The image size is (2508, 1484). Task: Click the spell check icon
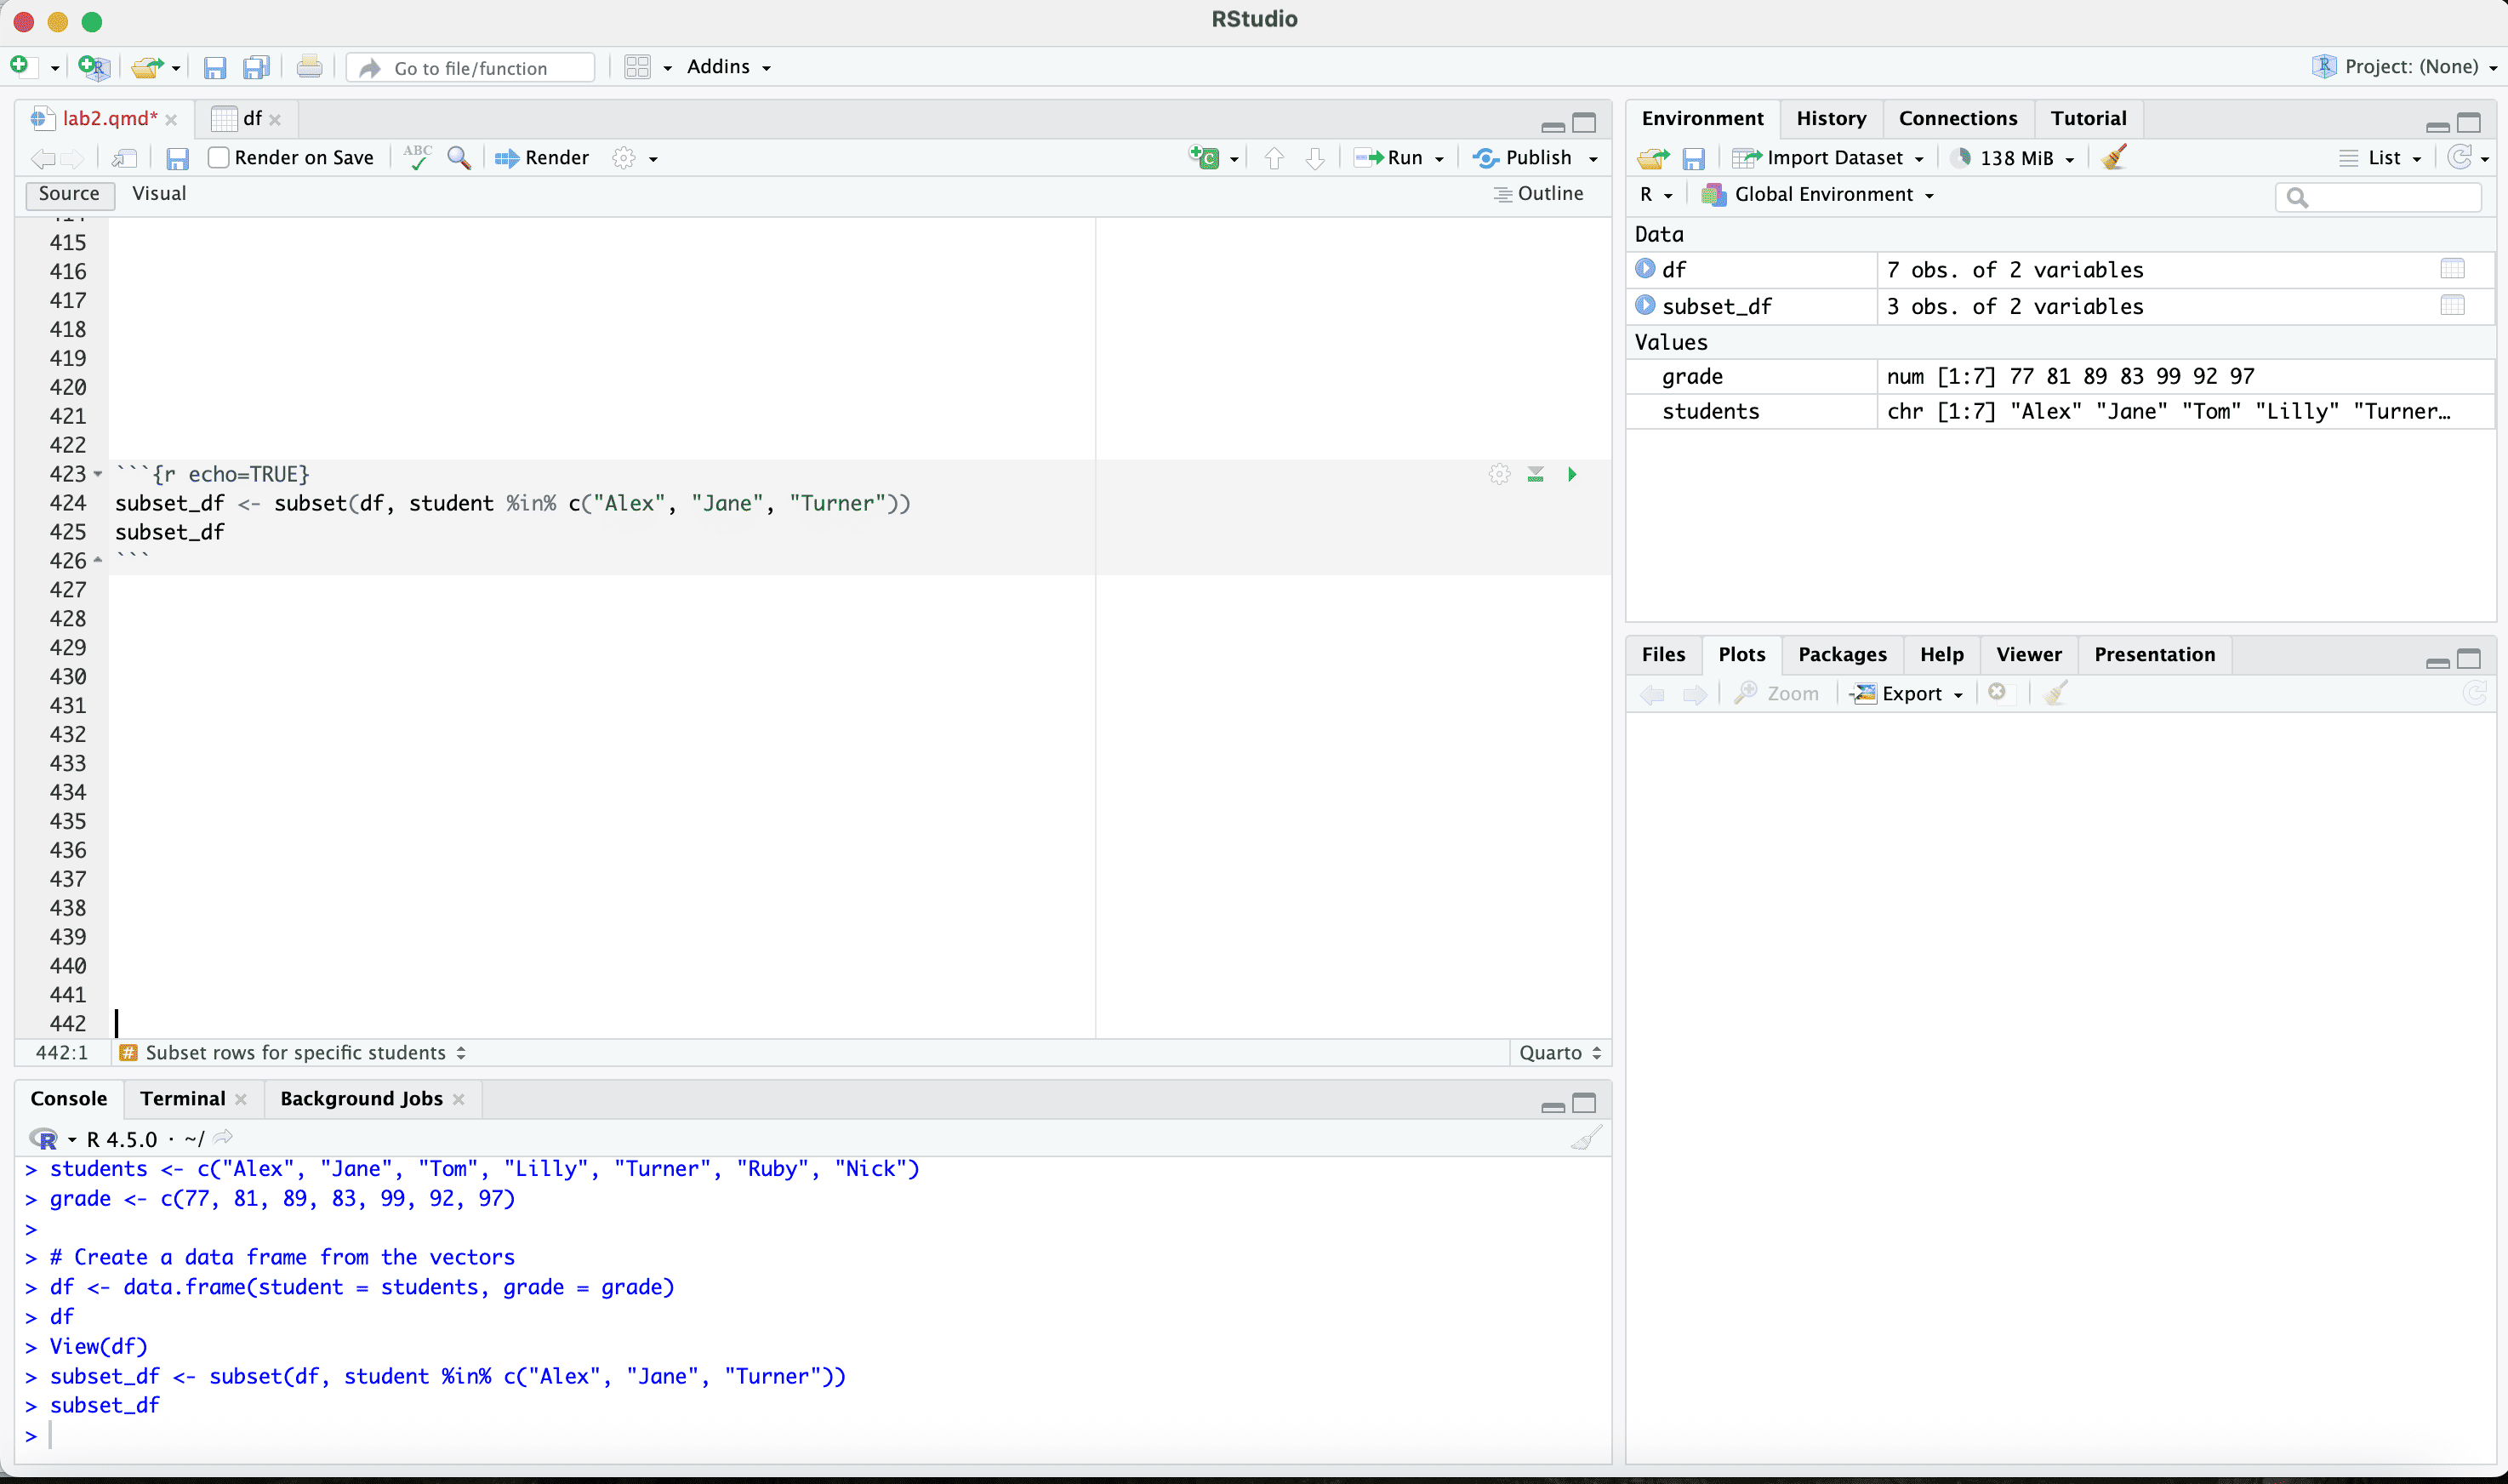417,157
